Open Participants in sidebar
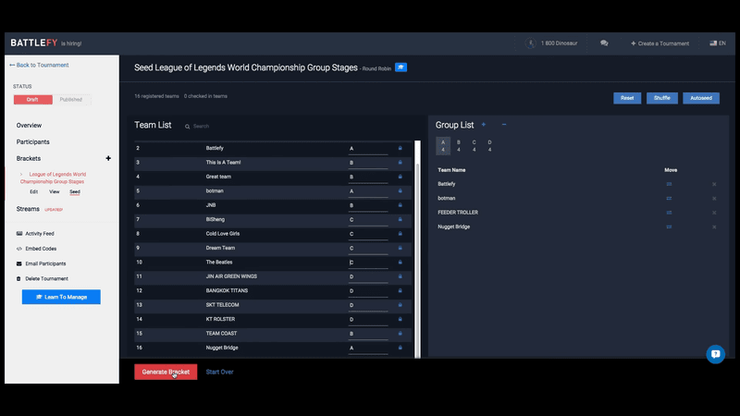 pyautogui.click(x=32, y=142)
